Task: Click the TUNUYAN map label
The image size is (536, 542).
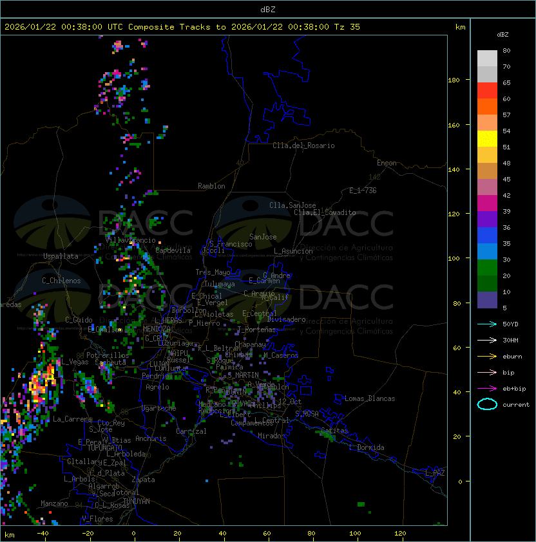Action: pos(137,501)
